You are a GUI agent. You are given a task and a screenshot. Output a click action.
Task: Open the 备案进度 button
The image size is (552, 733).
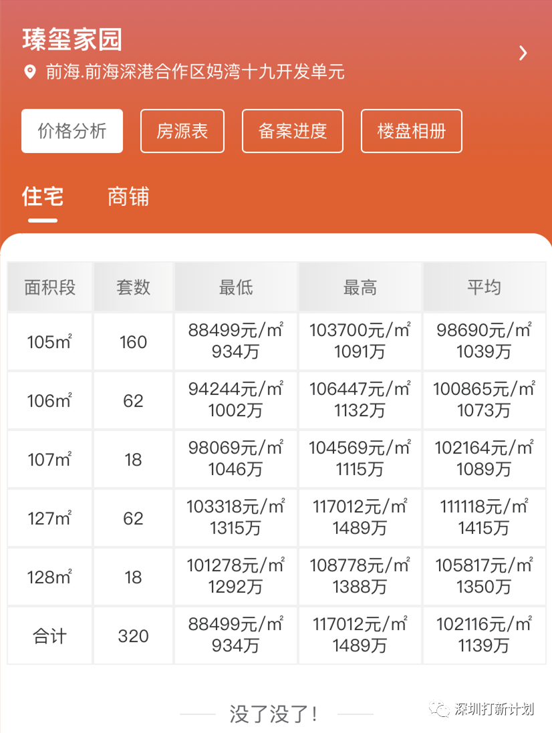point(293,131)
